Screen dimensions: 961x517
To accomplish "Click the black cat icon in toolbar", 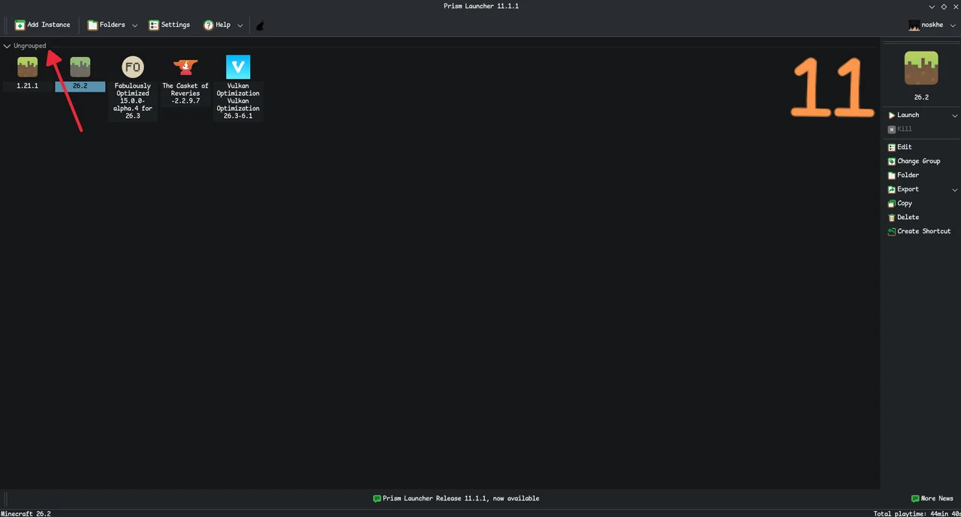I will pyautogui.click(x=260, y=26).
